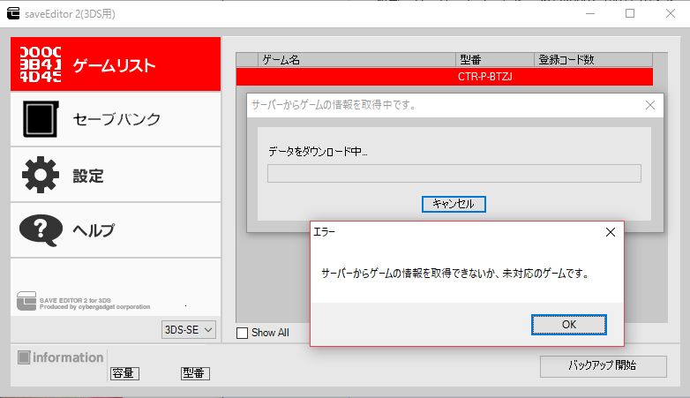Enable the Show All checkbox
Image resolution: width=690 pixels, height=398 pixels.
coord(243,333)
